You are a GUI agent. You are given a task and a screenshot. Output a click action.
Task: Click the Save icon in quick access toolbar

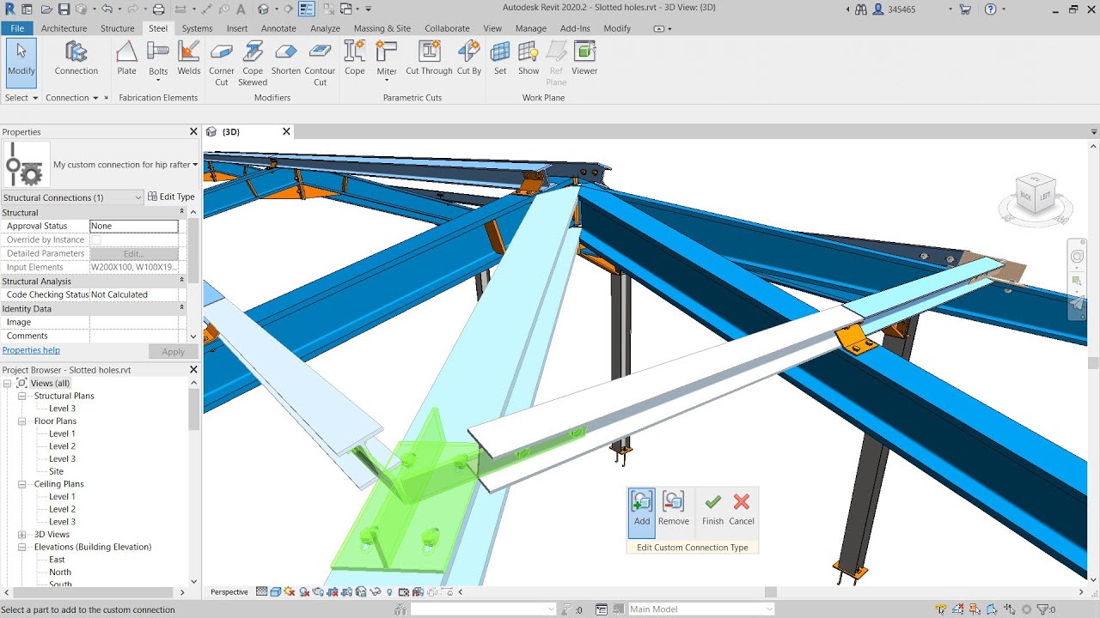coord(64,9)
